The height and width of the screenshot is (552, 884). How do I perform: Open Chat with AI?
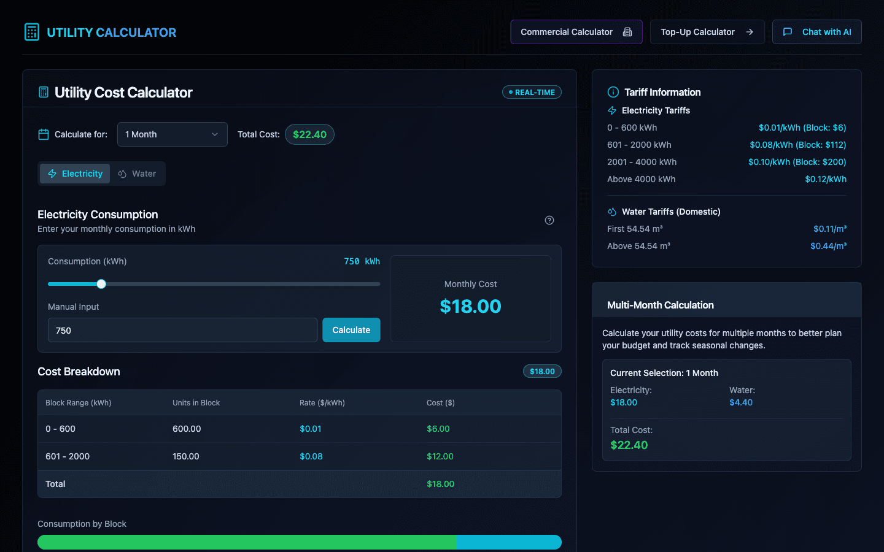coord(817,32)
